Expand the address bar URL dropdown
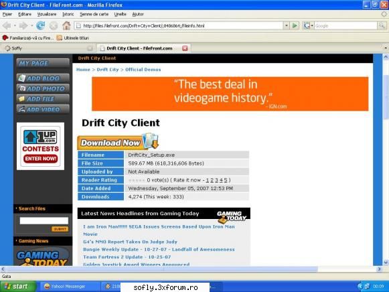This screenshot has width=389, height=292. pos(287,25)
